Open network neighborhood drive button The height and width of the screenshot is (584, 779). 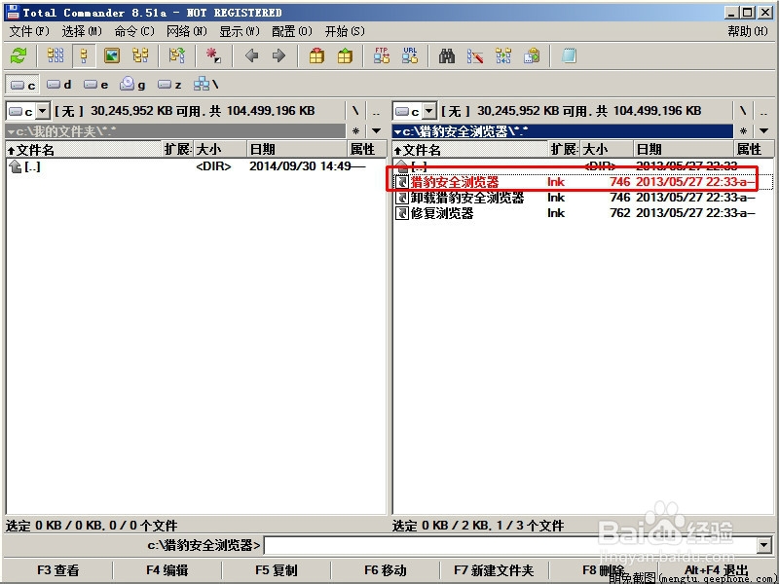(x=206, y=85)
